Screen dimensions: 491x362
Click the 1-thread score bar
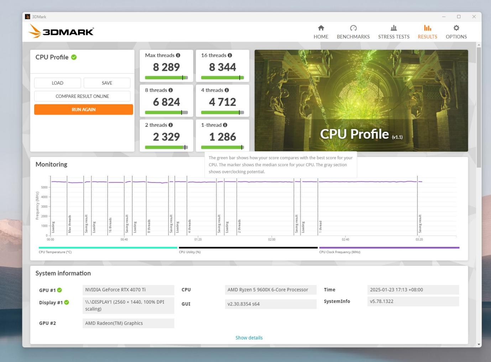click(223, 147)
